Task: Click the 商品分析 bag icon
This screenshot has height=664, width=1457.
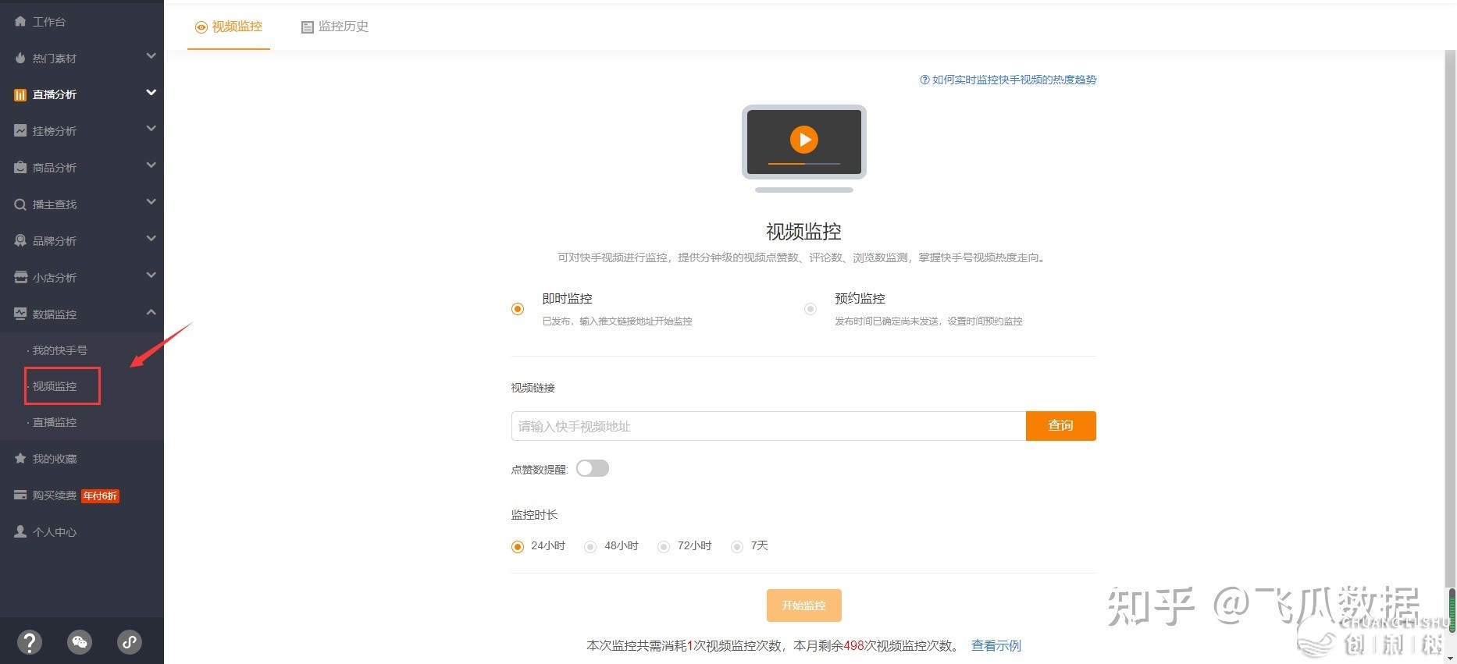Action: pos(20,167)
